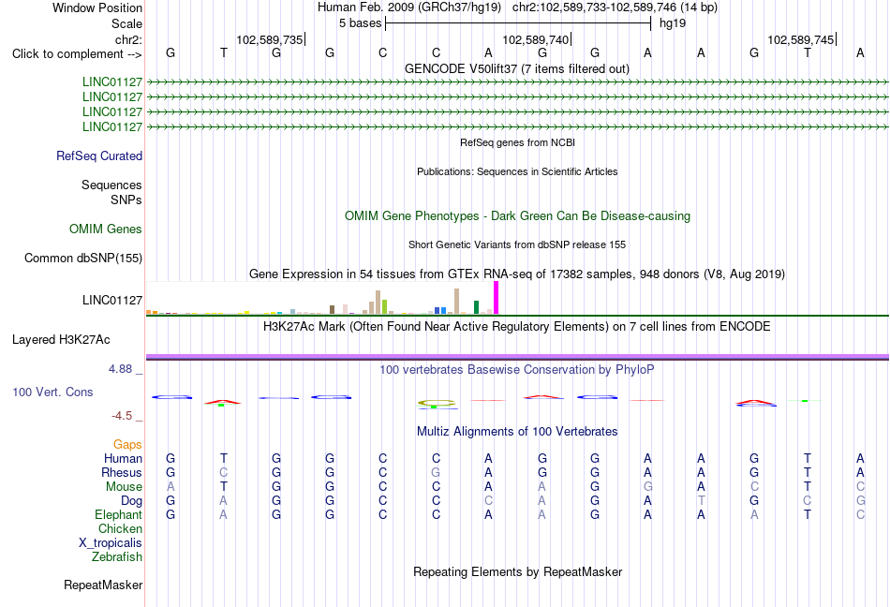Click the dark green GTEx expression bar
The width and height of the screenshot is (890, 607).
click(476, 307)
